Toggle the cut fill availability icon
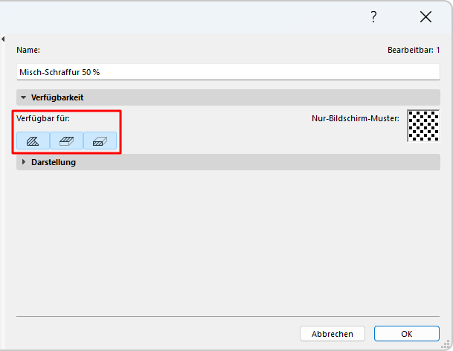This screenshot has width=453, height=351. [100, 141]
